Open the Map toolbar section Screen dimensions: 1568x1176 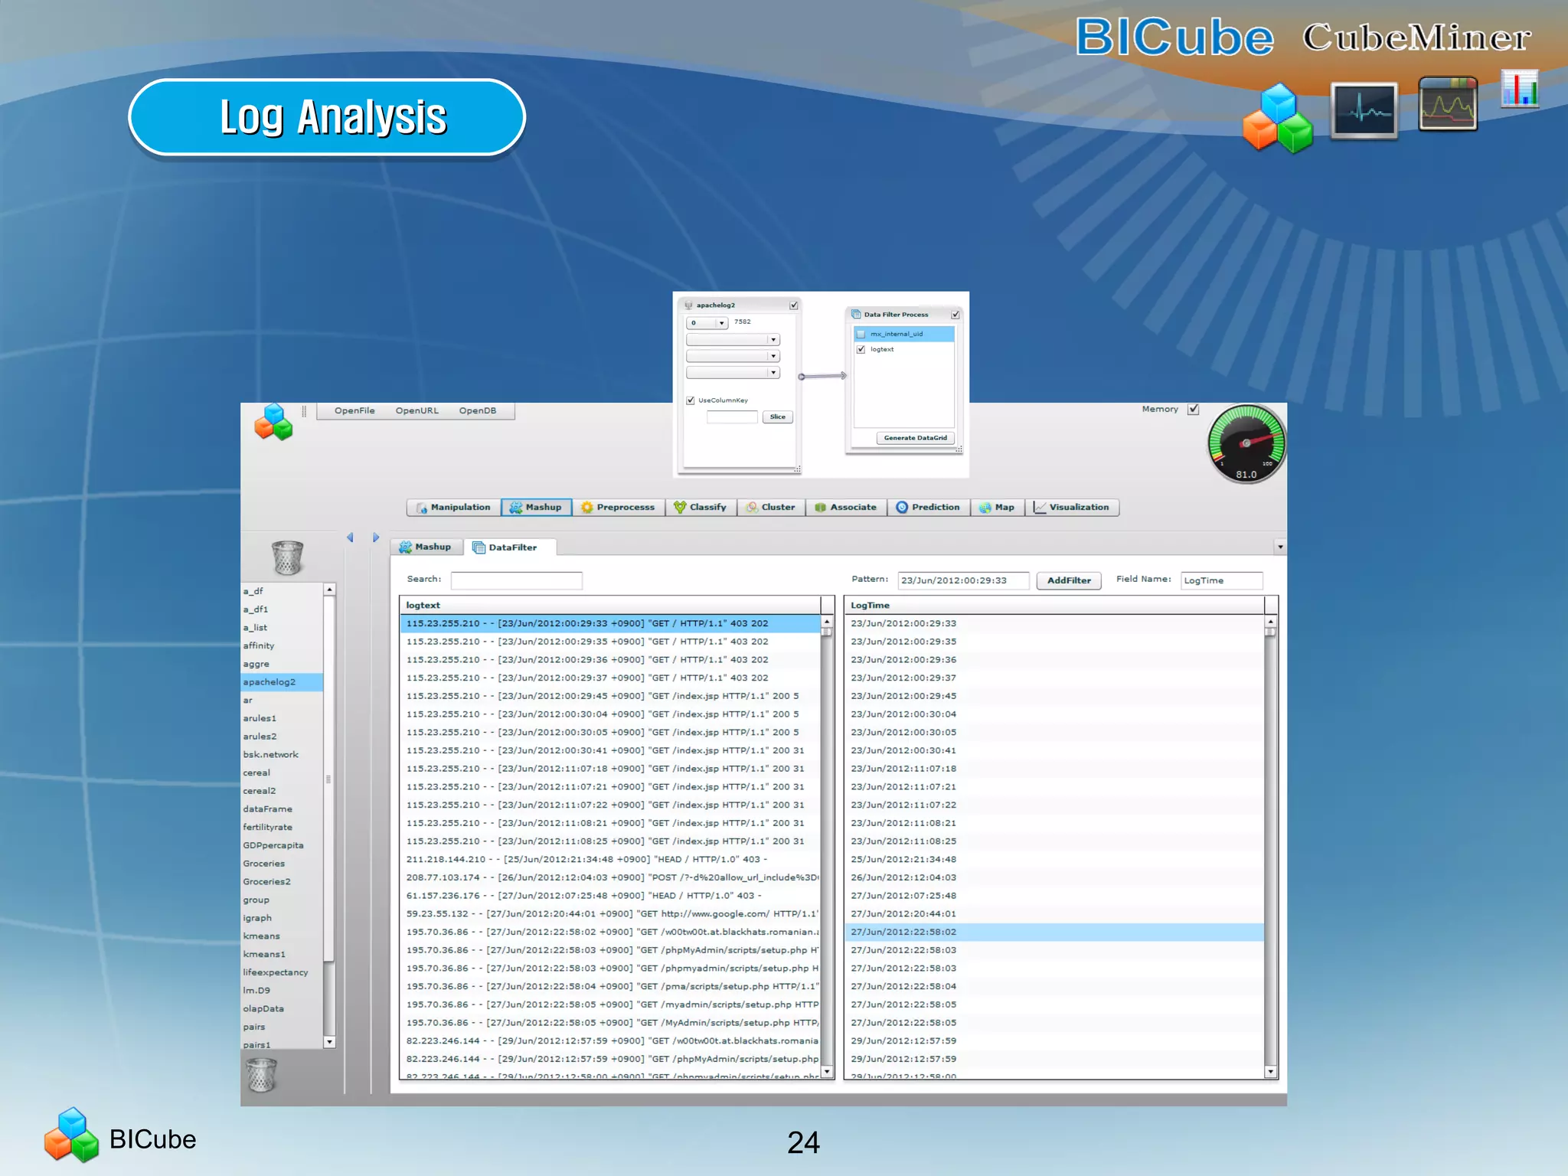point(997,507)
